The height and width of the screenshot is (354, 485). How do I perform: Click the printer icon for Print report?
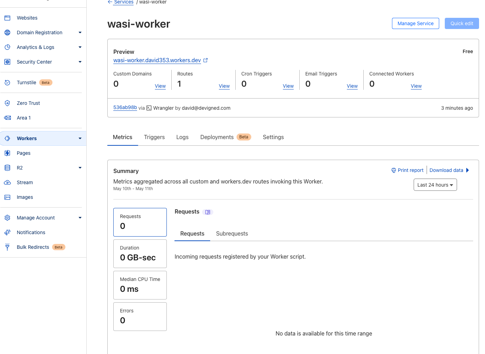point(394,170)
